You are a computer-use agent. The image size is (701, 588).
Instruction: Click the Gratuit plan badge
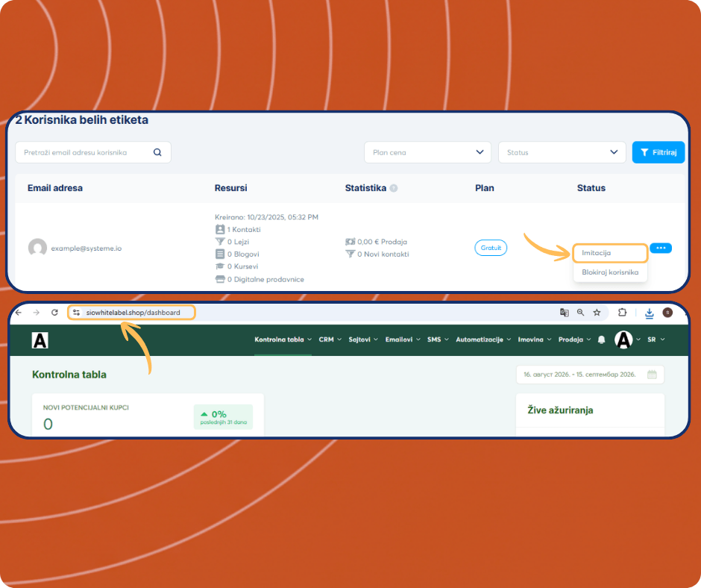coord(491,248)
